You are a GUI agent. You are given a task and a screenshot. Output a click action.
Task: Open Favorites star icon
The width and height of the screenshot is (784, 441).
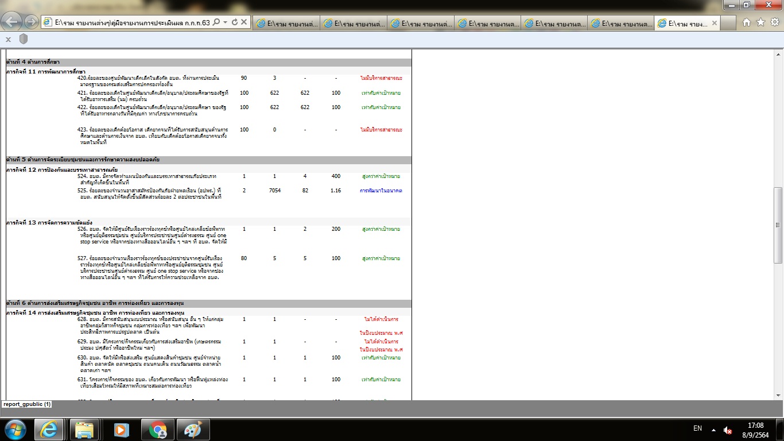tap(760, 22)
